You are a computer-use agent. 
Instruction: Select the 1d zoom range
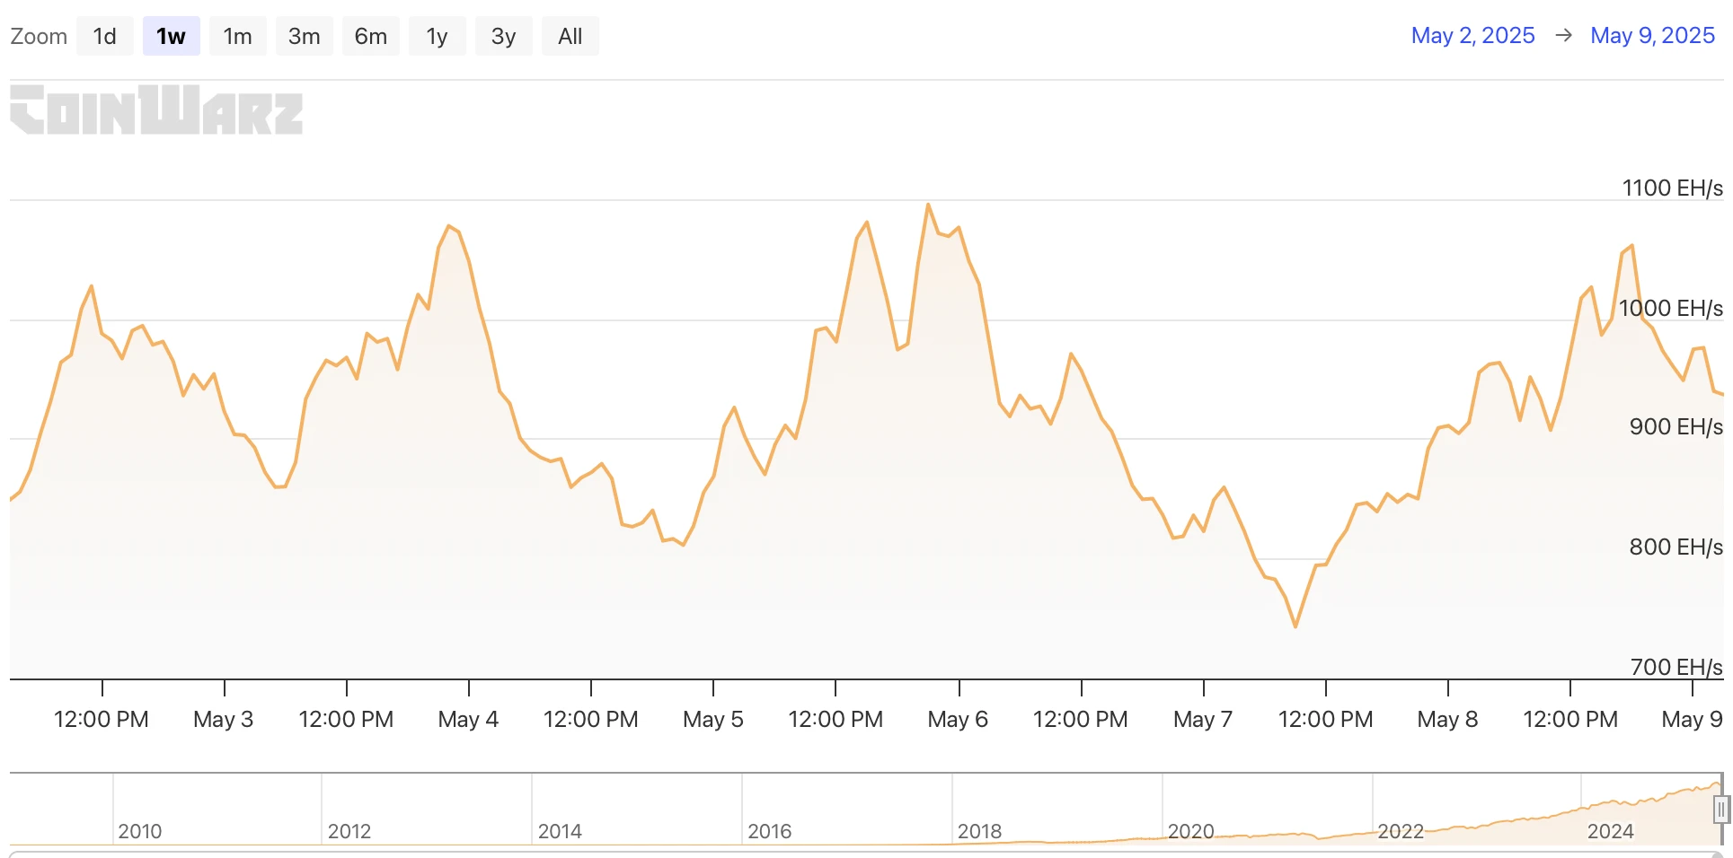point(105,37)
